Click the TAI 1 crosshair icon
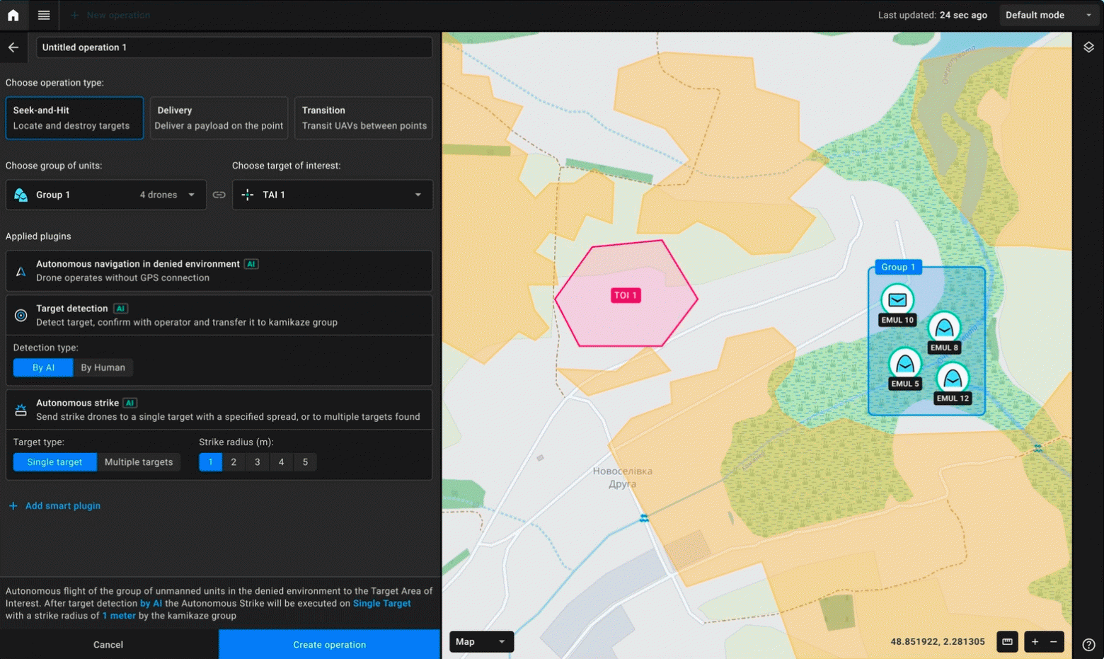This screenshot has width=1104, height=659. (x=247, y=195)
